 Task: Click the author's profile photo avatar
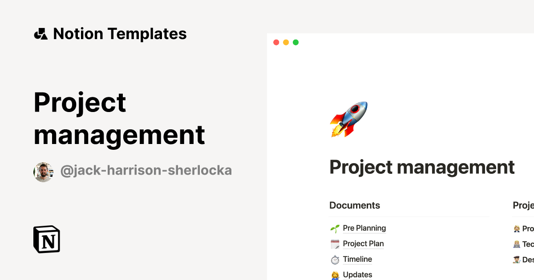click(x=43, y=172)
